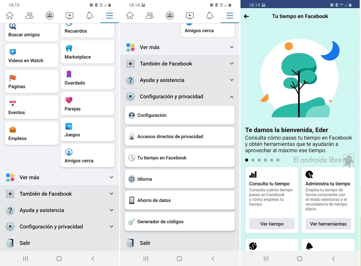Expand También de Facebook in middle screen
Viewport: 361px width, 266px height.
pyautogui.click(x=180, y=64)
